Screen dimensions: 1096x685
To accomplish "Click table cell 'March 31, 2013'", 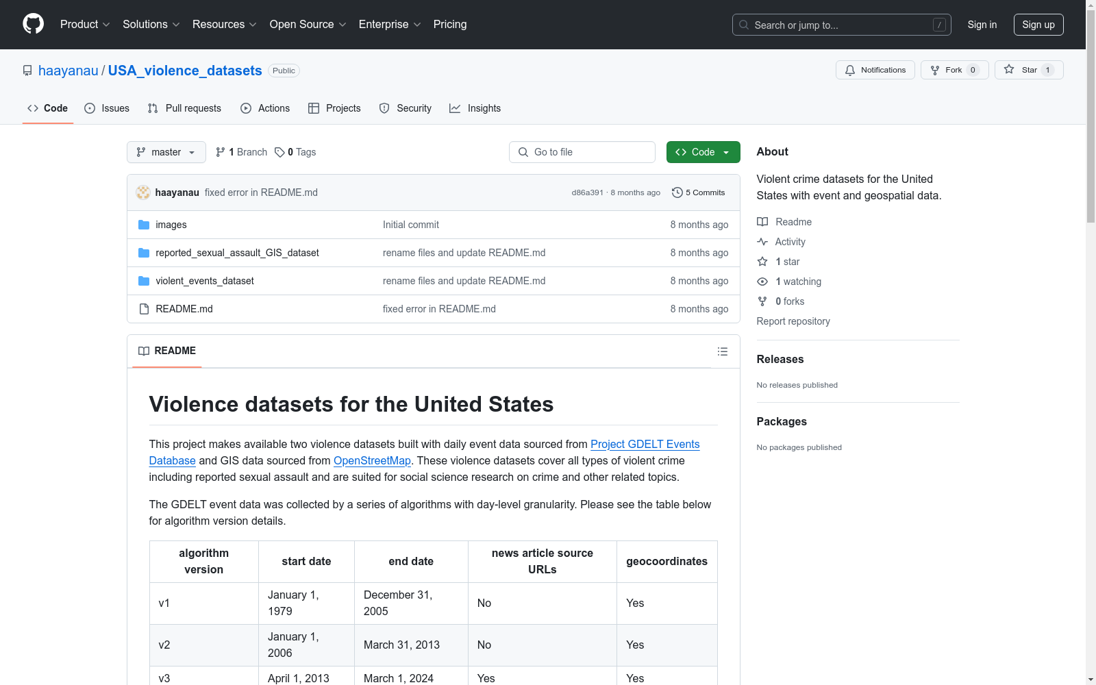I will pyautogui.click(x=411, y=645).
